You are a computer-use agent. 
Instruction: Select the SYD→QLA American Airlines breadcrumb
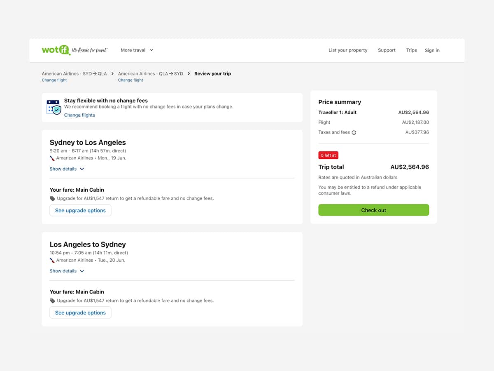click(x=74, y=74)
